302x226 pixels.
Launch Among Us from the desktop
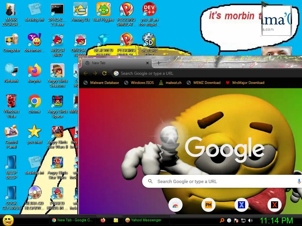[80, 12]
